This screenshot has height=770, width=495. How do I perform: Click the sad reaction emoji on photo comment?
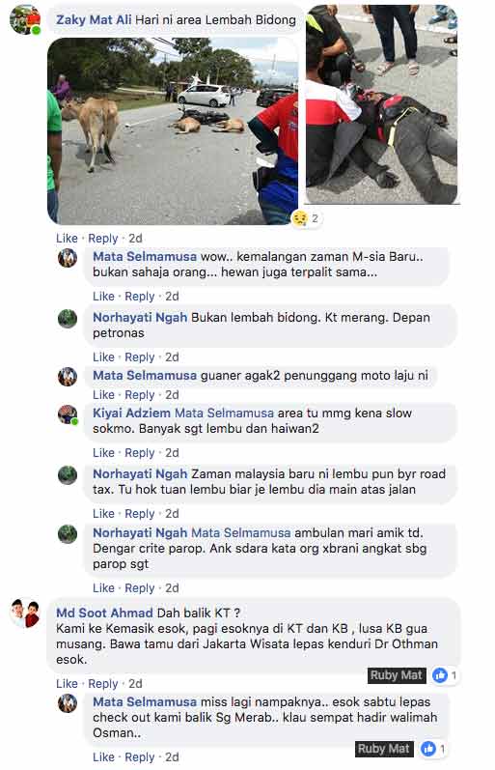click(x=300, y=218)
